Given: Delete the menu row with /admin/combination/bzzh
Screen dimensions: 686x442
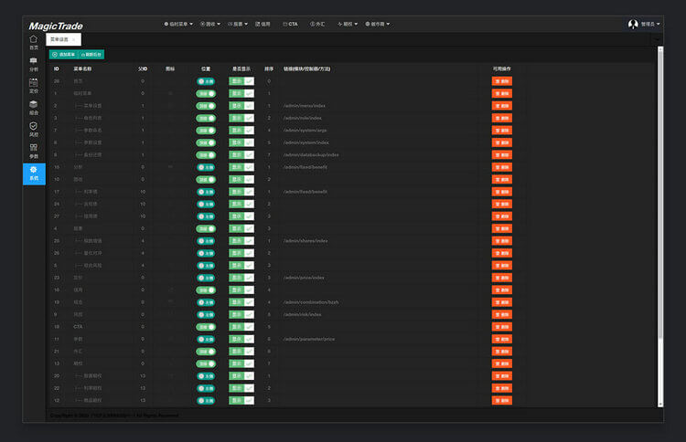Looking at the screenshot, I should coord(502,302).
